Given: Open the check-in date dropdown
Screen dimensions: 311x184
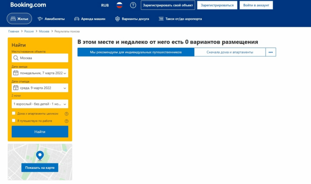Looking at the screenshot, I should point(40,73).
